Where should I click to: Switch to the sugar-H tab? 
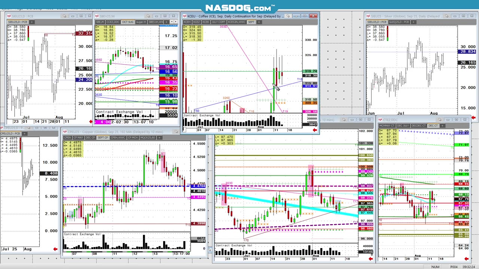click(x=141, y=22)
